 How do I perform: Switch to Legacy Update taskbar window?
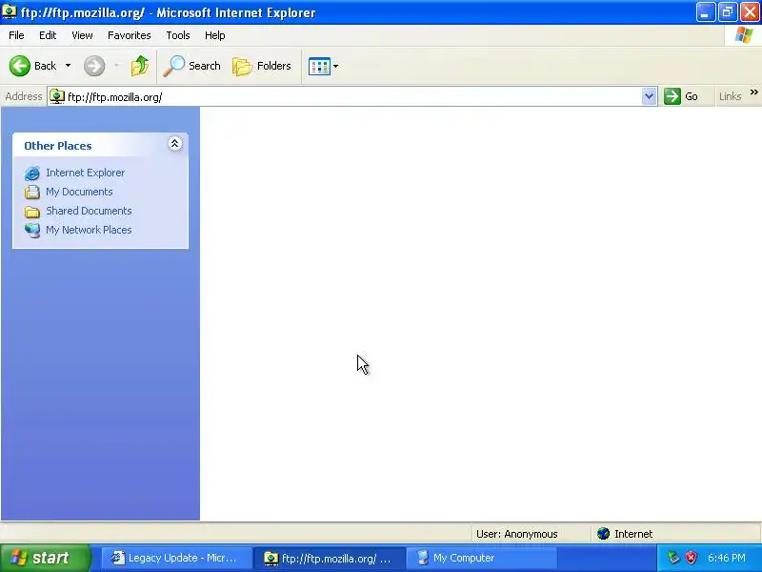[x=177, y=558]
